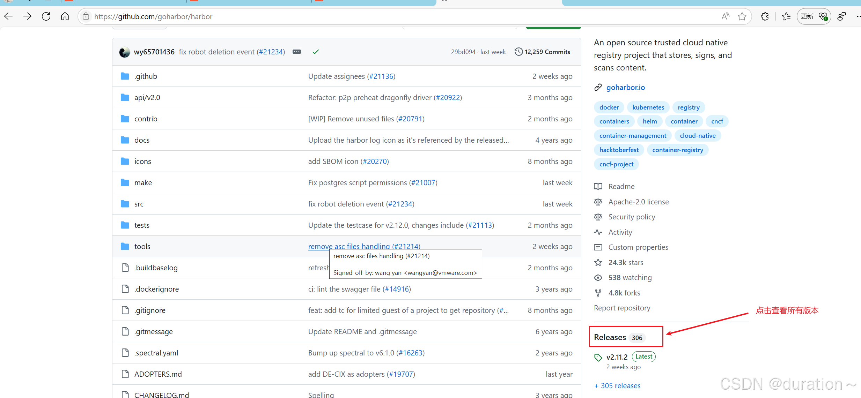Open pull request #21234 in the header
The image size is (861, 398).
coord(271,52)
